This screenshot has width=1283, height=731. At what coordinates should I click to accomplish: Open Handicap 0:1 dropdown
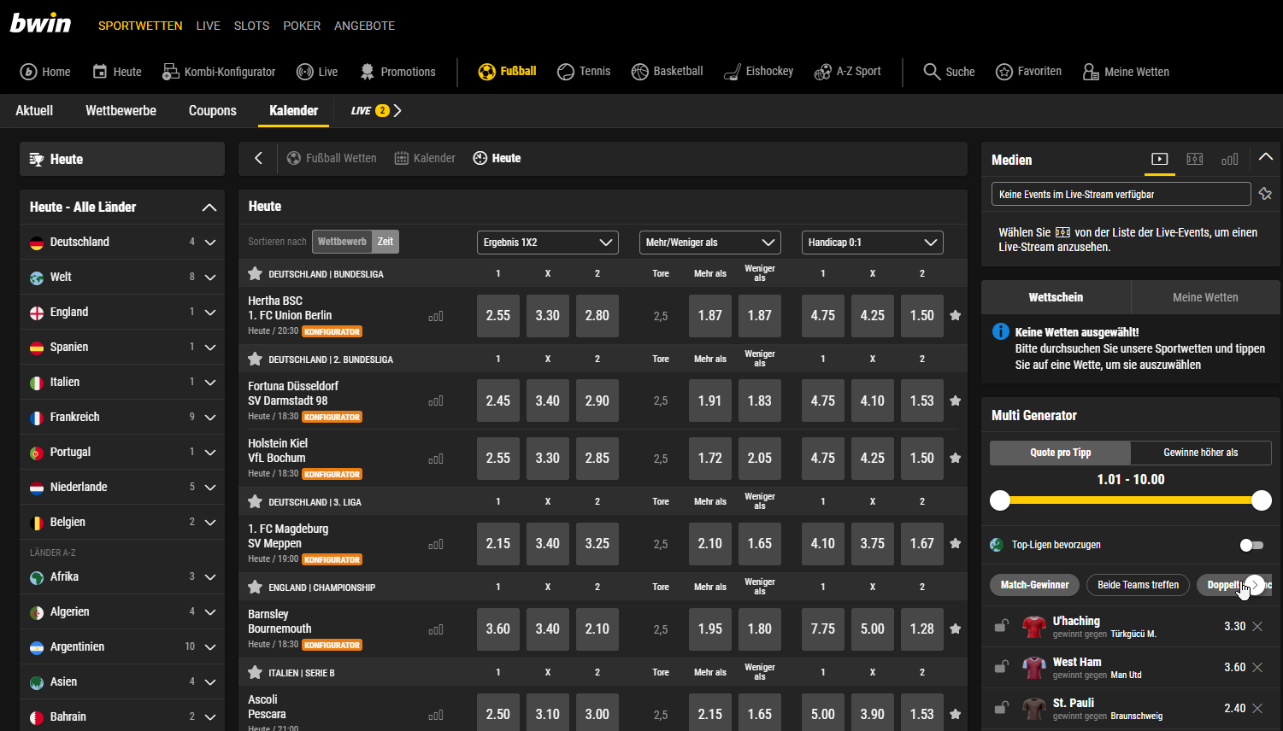click(873, 243)
